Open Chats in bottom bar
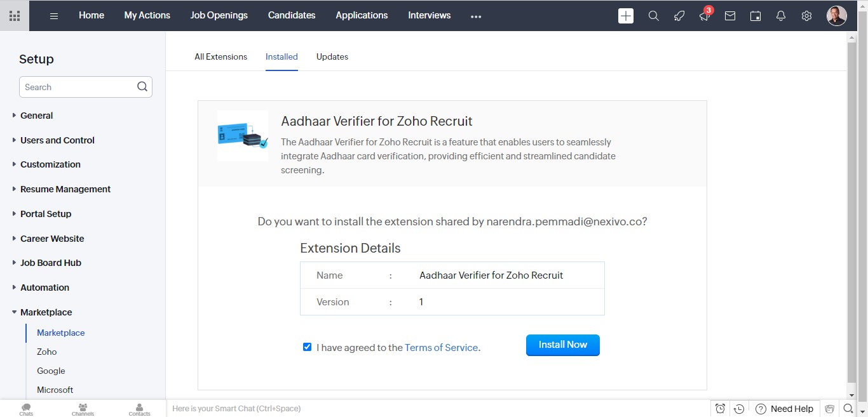This screenshot has height=417, width=868. pyautogui.click(x=26, y=409)
